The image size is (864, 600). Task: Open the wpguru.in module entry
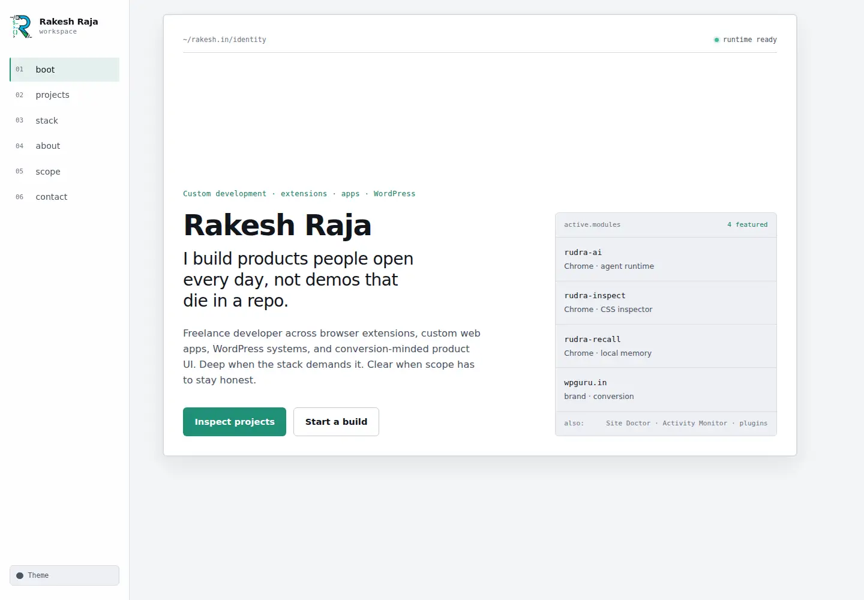[666, 389]
